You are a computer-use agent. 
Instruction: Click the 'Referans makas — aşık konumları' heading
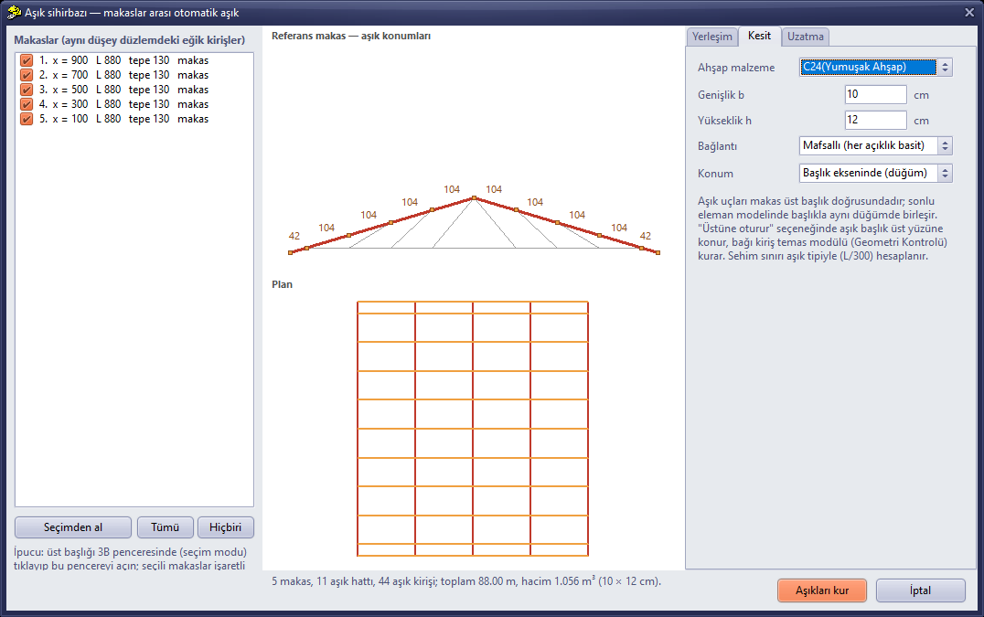pos(351,36)
